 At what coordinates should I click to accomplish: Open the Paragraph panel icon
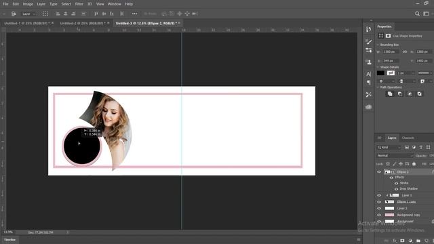click(368, 83)
